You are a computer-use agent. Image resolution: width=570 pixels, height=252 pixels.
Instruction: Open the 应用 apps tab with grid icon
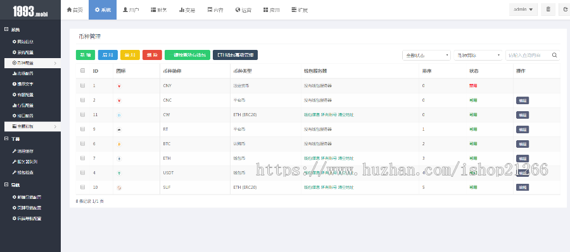272,10
